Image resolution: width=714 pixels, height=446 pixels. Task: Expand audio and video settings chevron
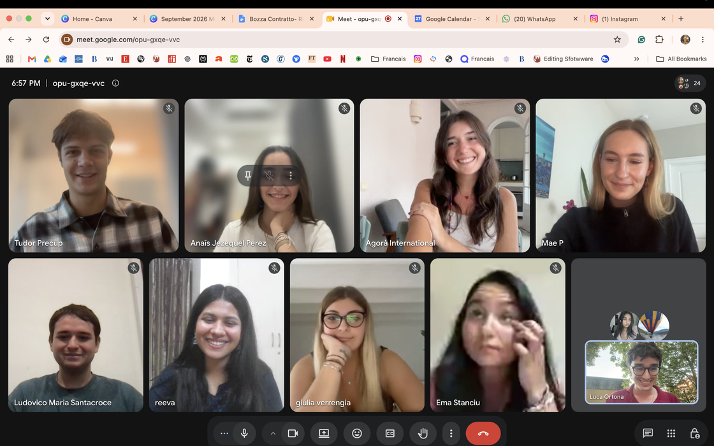tap(273, 433)
